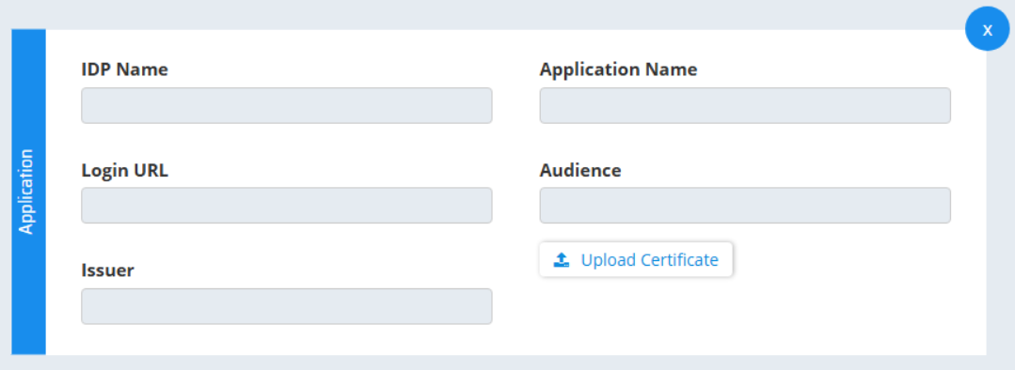Focus the IDP Name text field
Viewport: 1015px width, 370px height.
tap(287, 105)
